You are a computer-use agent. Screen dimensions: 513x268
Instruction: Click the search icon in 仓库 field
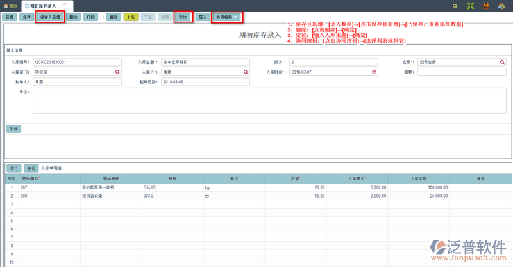click(502, 62)
